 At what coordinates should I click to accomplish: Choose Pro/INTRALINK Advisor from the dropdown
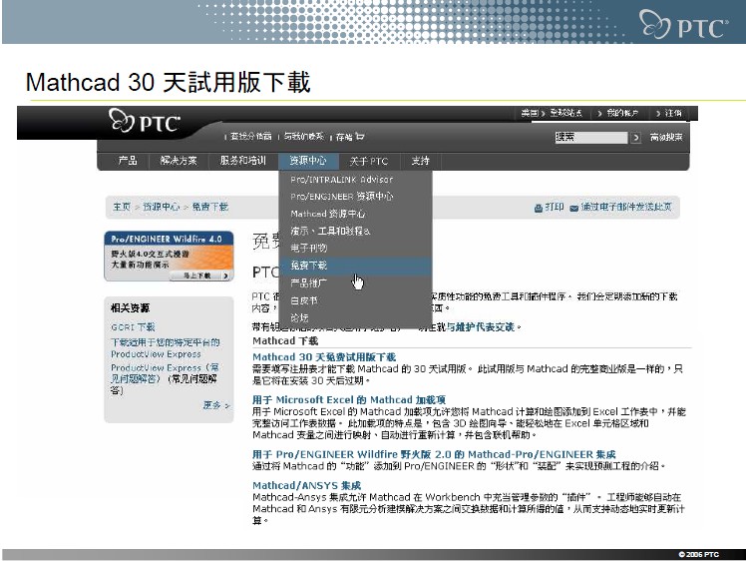click(x=342, y=180)
